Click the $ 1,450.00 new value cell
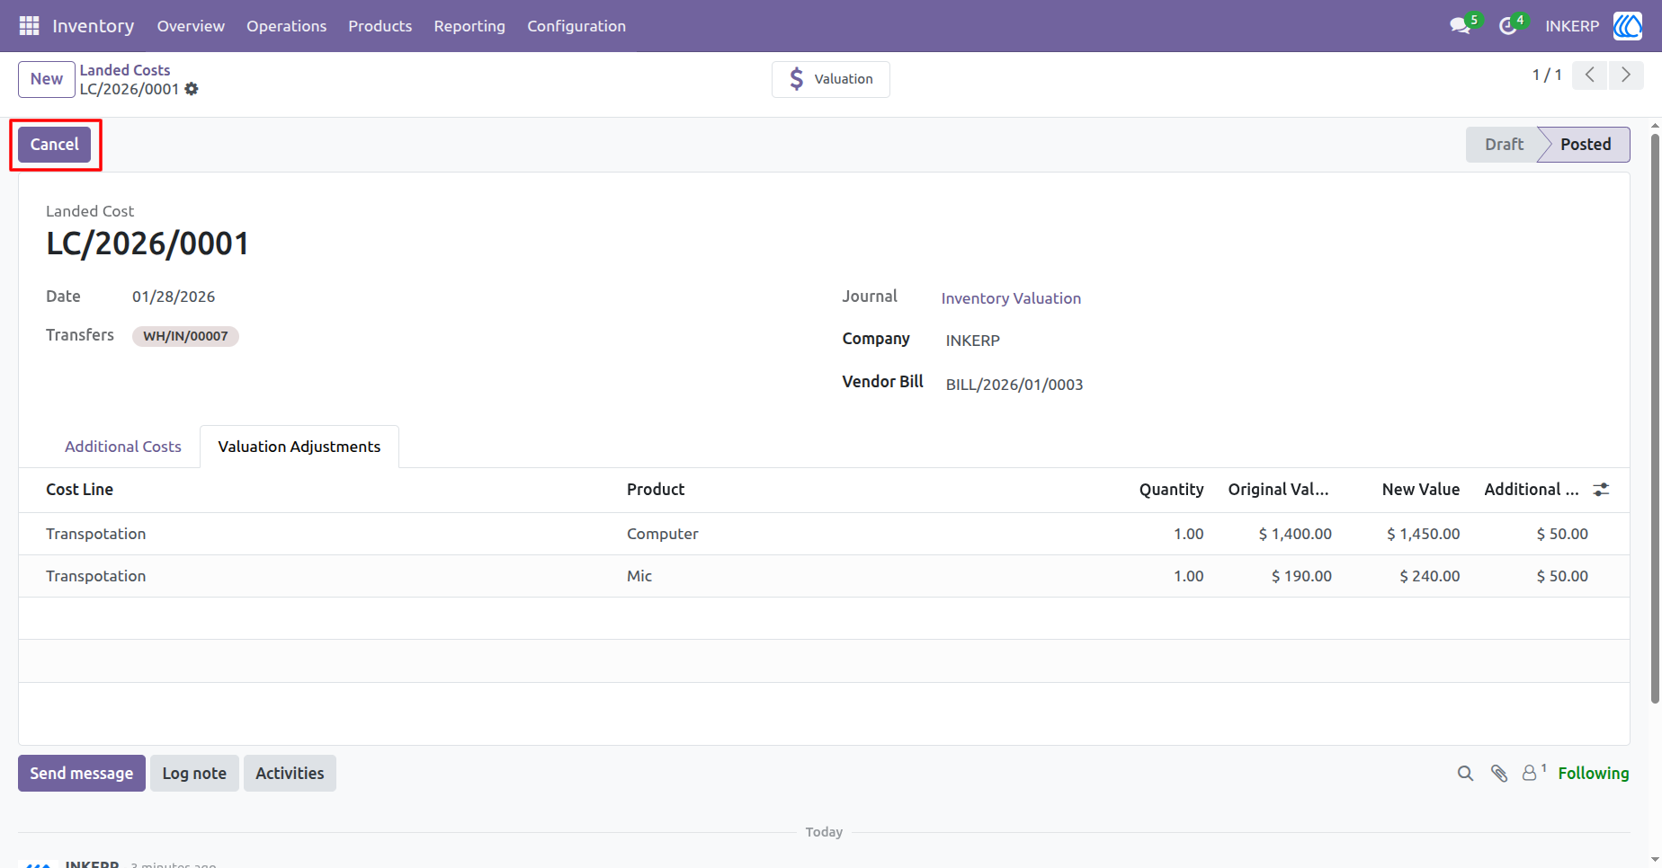The width and height of the screenshot is (1662, 868). [x=1424, y=534]
